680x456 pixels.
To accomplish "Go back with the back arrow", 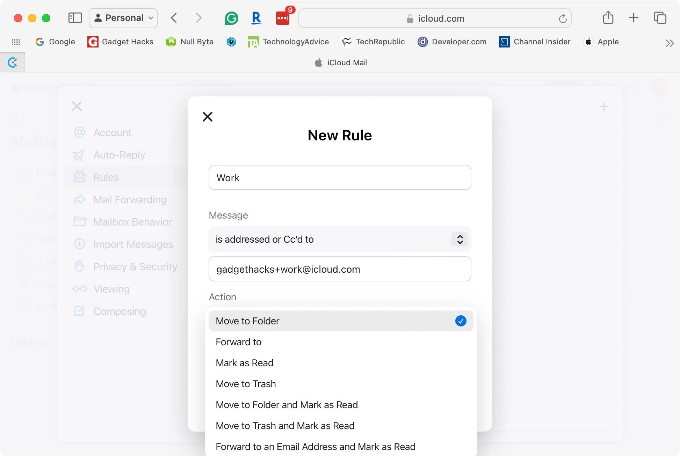I will 174,18.
